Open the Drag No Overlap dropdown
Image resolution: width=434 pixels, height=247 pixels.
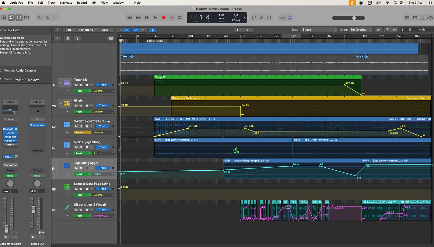tap(361, 30)
